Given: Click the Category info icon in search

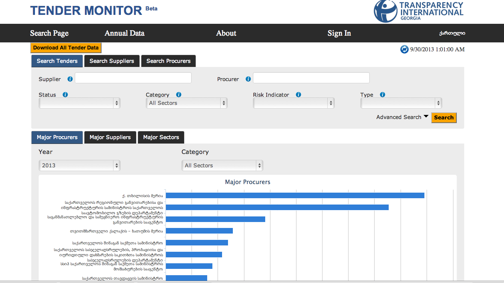Looking at the screenshot, I should click(x=179, y=95).
